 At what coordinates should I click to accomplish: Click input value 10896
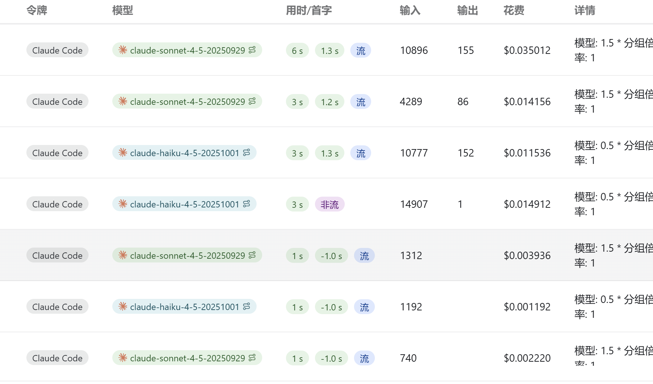pyautogui.click(x=414, y=50)
